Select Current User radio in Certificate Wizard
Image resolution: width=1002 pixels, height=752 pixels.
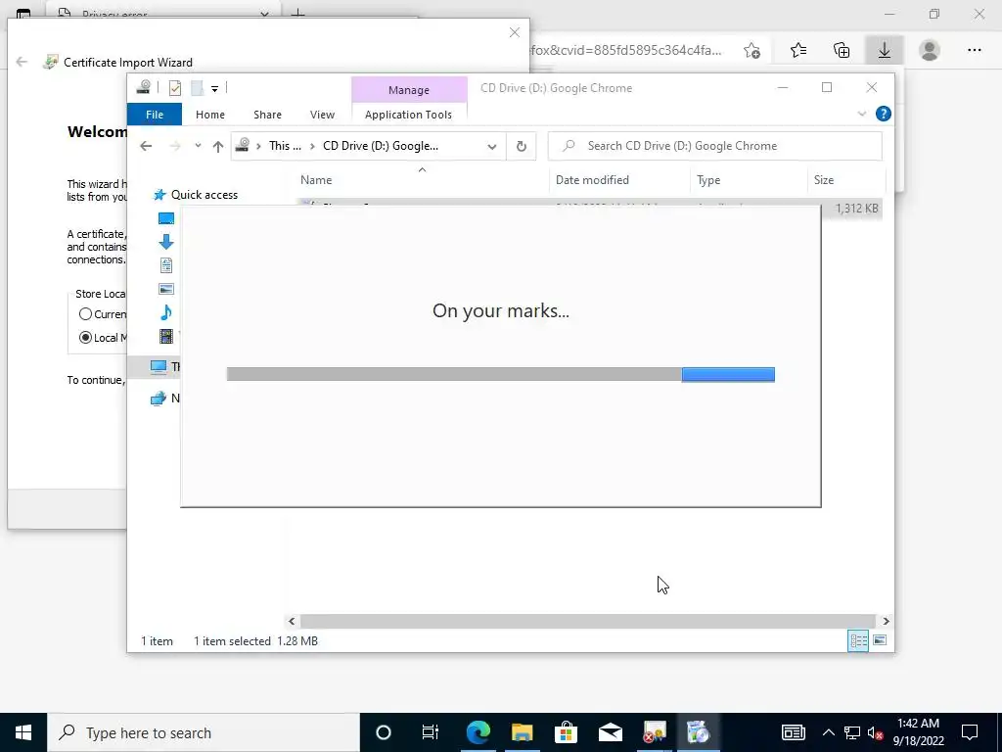tap(85, 314)
